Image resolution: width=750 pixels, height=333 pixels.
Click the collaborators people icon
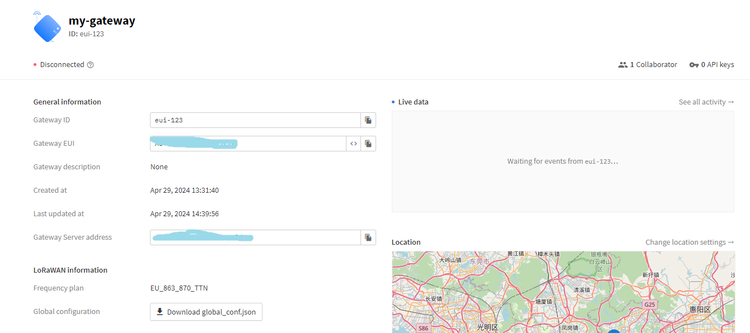[x=622, y=65]
